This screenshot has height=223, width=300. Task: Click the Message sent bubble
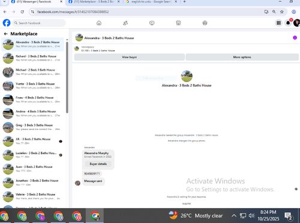click(93, 181)
